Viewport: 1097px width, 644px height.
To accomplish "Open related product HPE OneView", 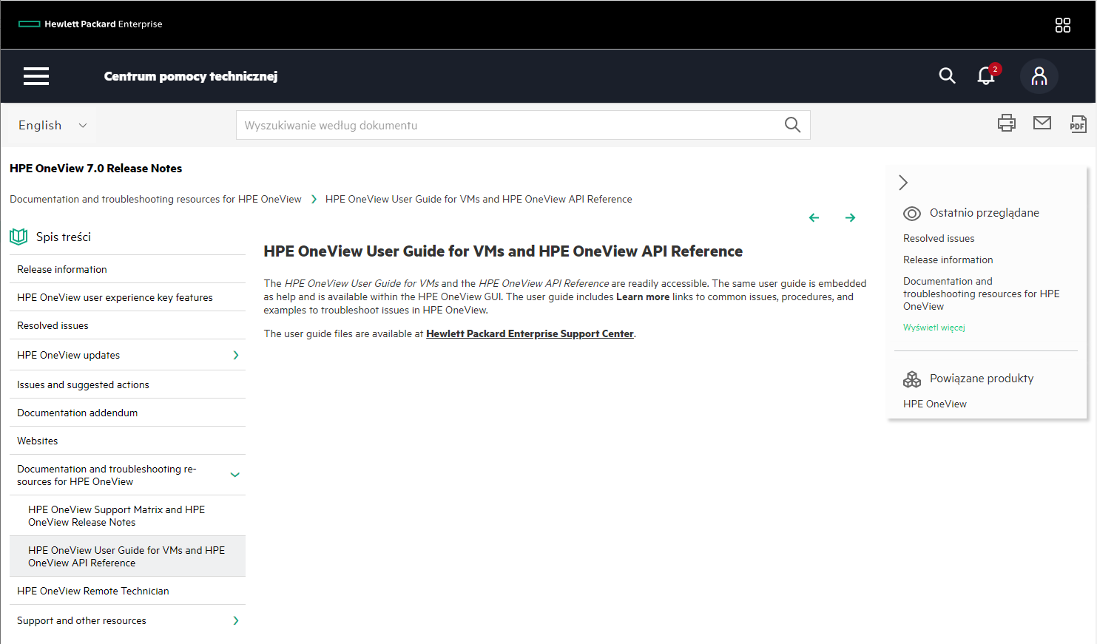I will coord(934,404).
